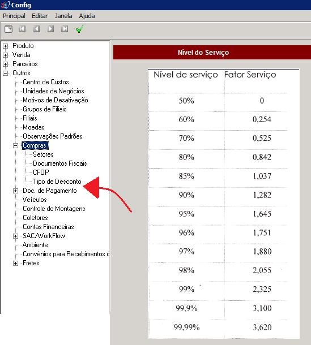Click the 50% service level cell
This screenshot has height=345, width=311.
pyautogui.click(x=186, y=101)
